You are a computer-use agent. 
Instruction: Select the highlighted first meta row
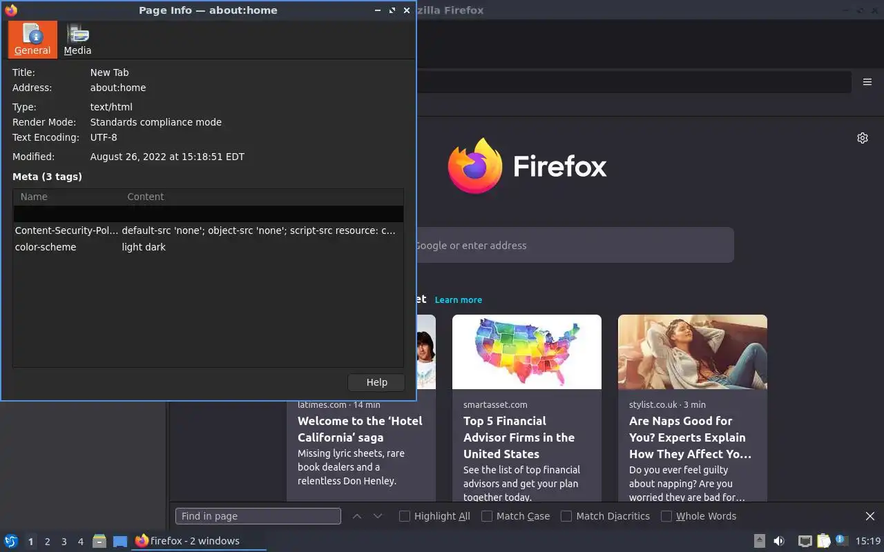coord(208,214)
